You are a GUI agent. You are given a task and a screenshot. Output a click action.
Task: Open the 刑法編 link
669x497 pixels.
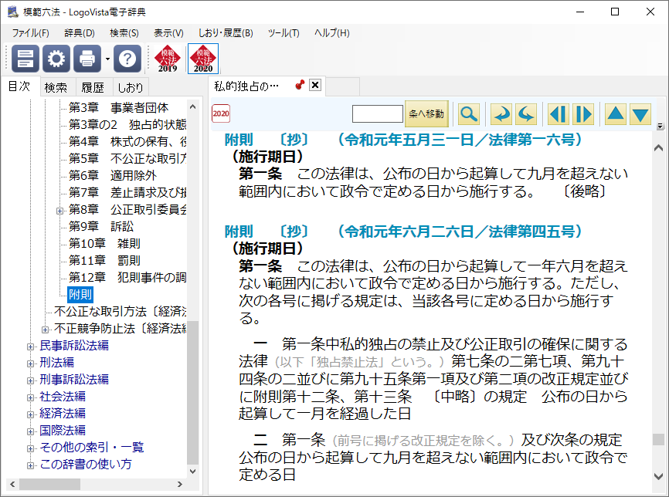(x=56, y=362)
